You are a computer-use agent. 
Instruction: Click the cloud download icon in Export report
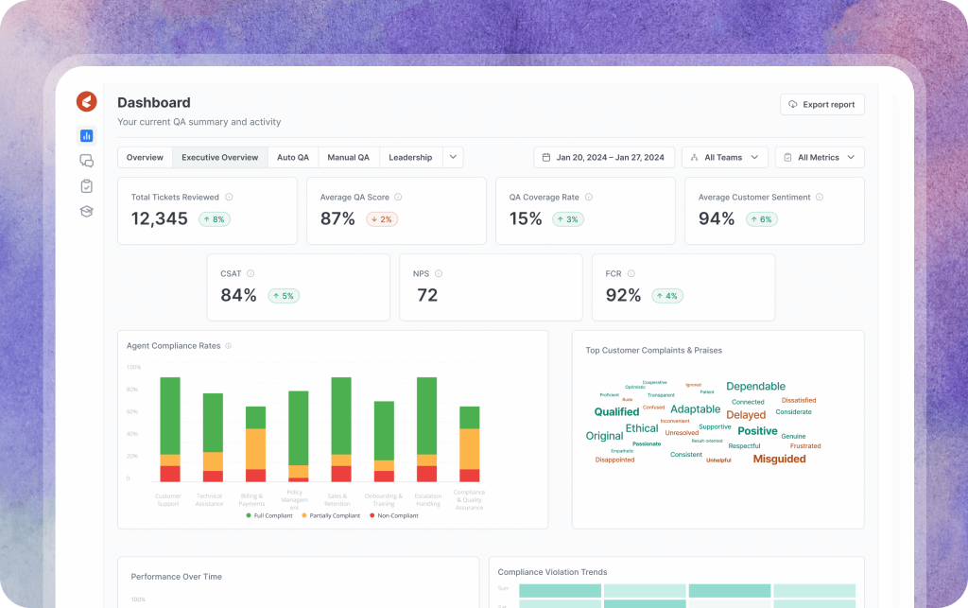coord(793,104)
